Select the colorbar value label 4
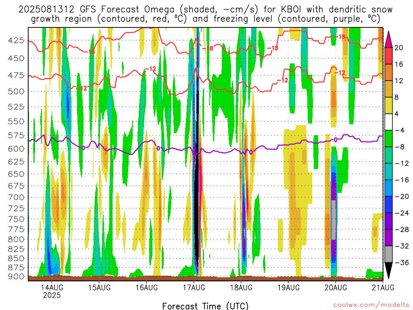This screenshot has height=310, width=413. coord(397,114)
